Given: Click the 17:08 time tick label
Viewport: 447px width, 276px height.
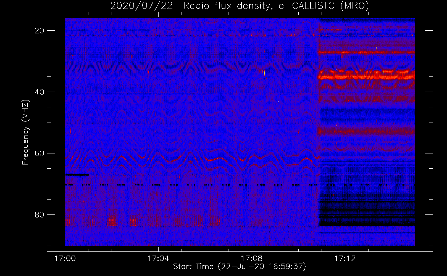Looking at the screenshot, I should pos(252,259).
